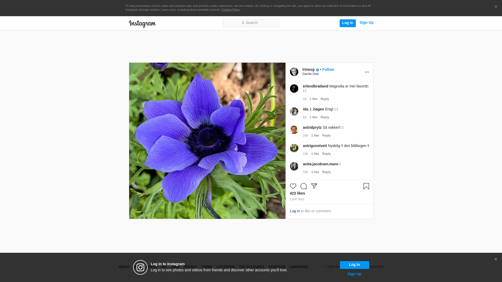View likes on astrigunstveit's comment
The height and width of the screenshot is (282, 502).
(315, 154)
